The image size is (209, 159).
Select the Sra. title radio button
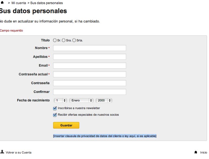click(64, 40)
